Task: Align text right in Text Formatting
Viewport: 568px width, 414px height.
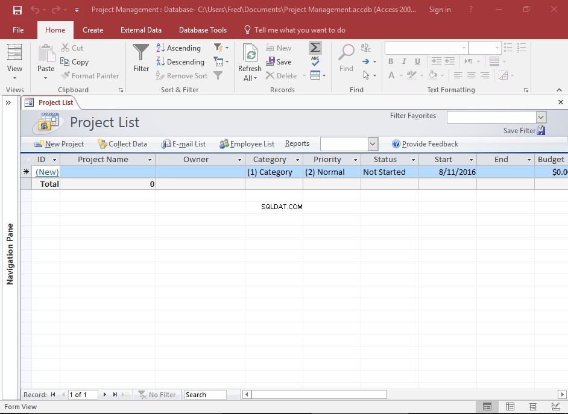Action: [x=485, y=75]
